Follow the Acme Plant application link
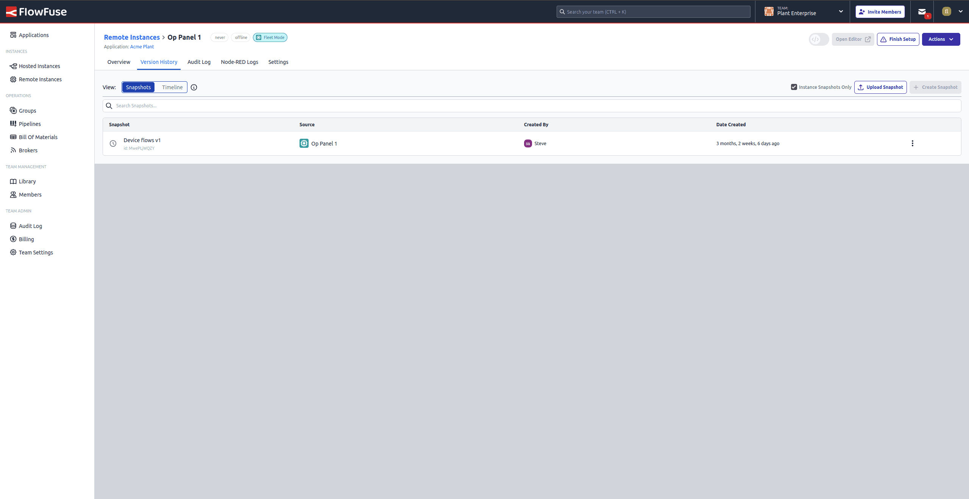The width and height of the screenshot is (969, 499). point(142,47)
